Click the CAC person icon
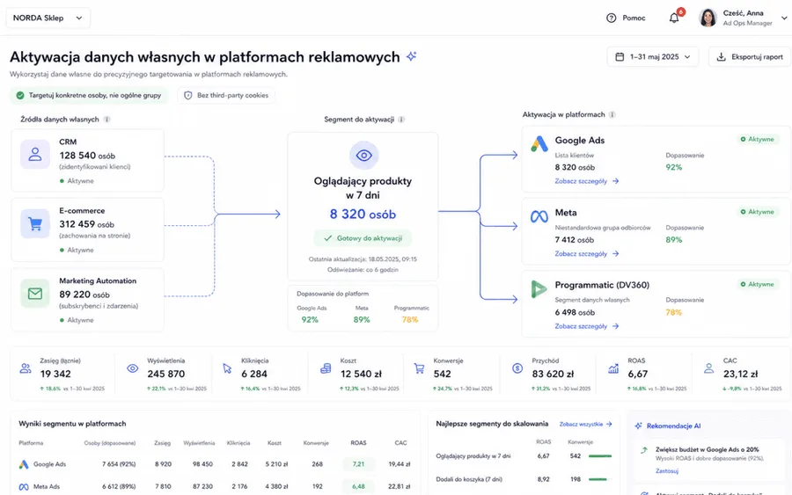 708,368
